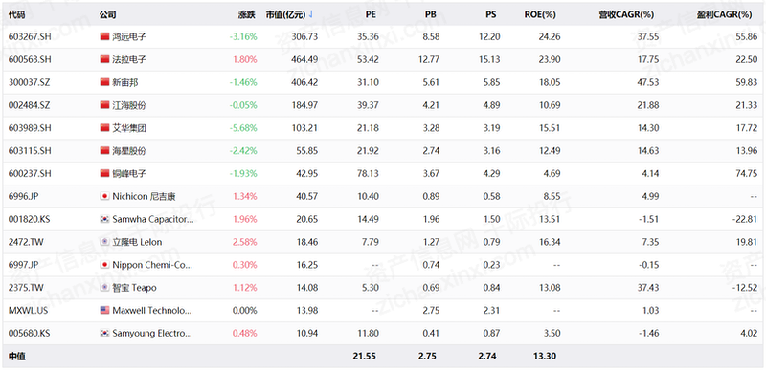This screenshot has width=766, height=370.
Task: Sort by ROE(%) column header
Action: [540, 14]
